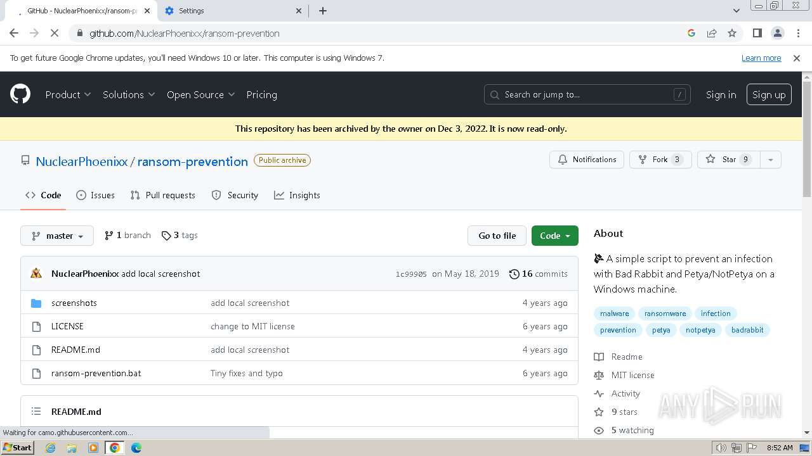Open the README table of contents icon
Image resolution: width=812 pixels, height=456 pixels.
point(36,412)
